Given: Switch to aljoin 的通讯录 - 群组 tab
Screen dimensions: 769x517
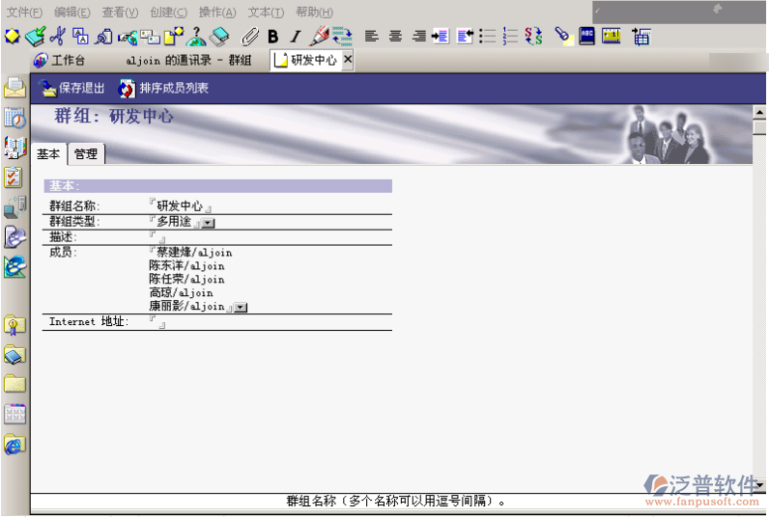Looking at the screenshot, I should [x=188, y=60].
